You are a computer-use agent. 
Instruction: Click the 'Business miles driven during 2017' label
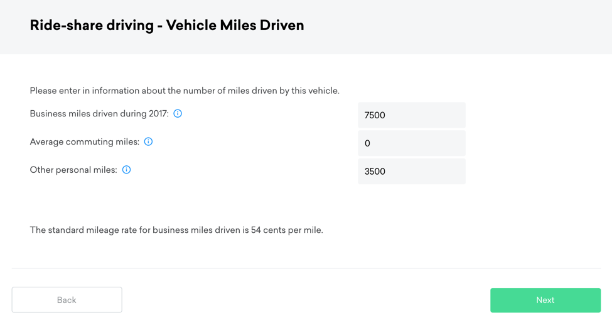(99, 114)
